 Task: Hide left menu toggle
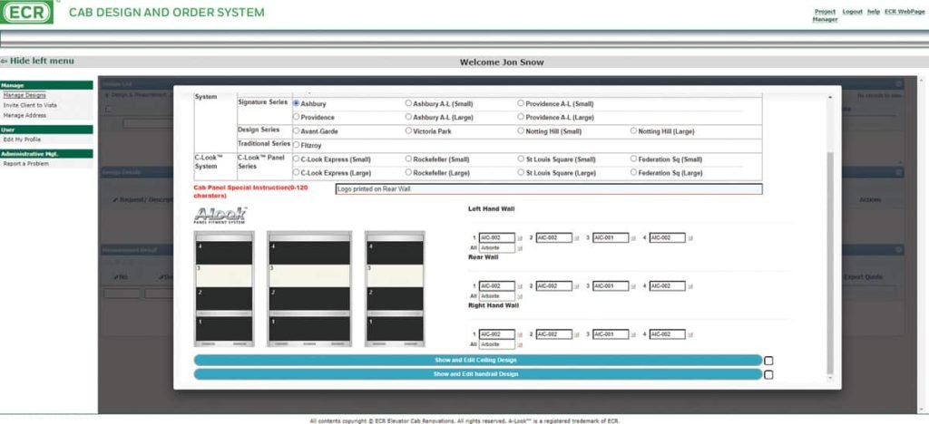point(37,61)
